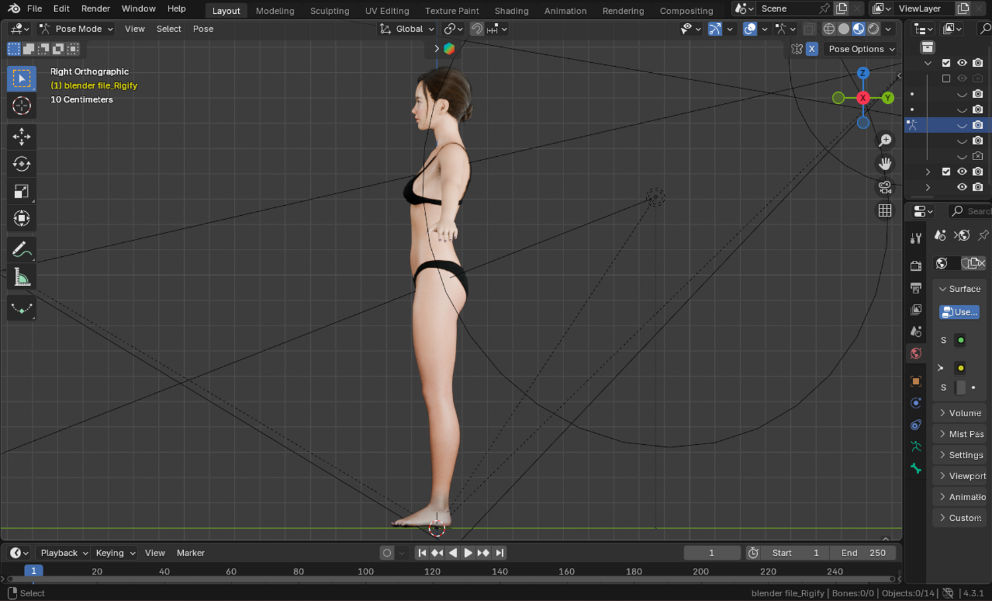992x601 pixels.
Task: Open the Scene properties tab
Action: point(916,331)
